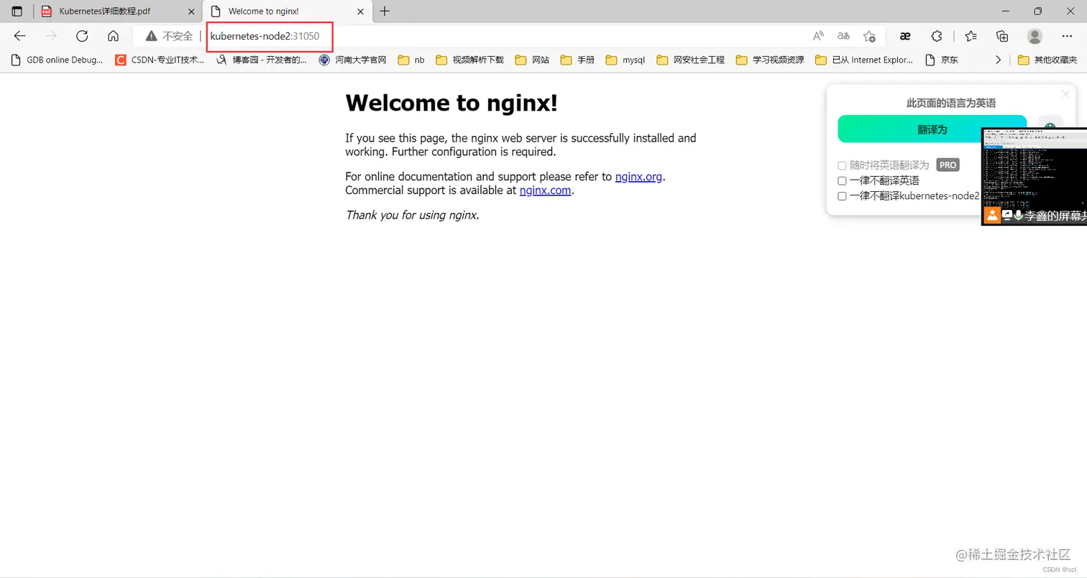Close the translation popup
This screenshot has height=578, width=1087.
coord(1065,94)
